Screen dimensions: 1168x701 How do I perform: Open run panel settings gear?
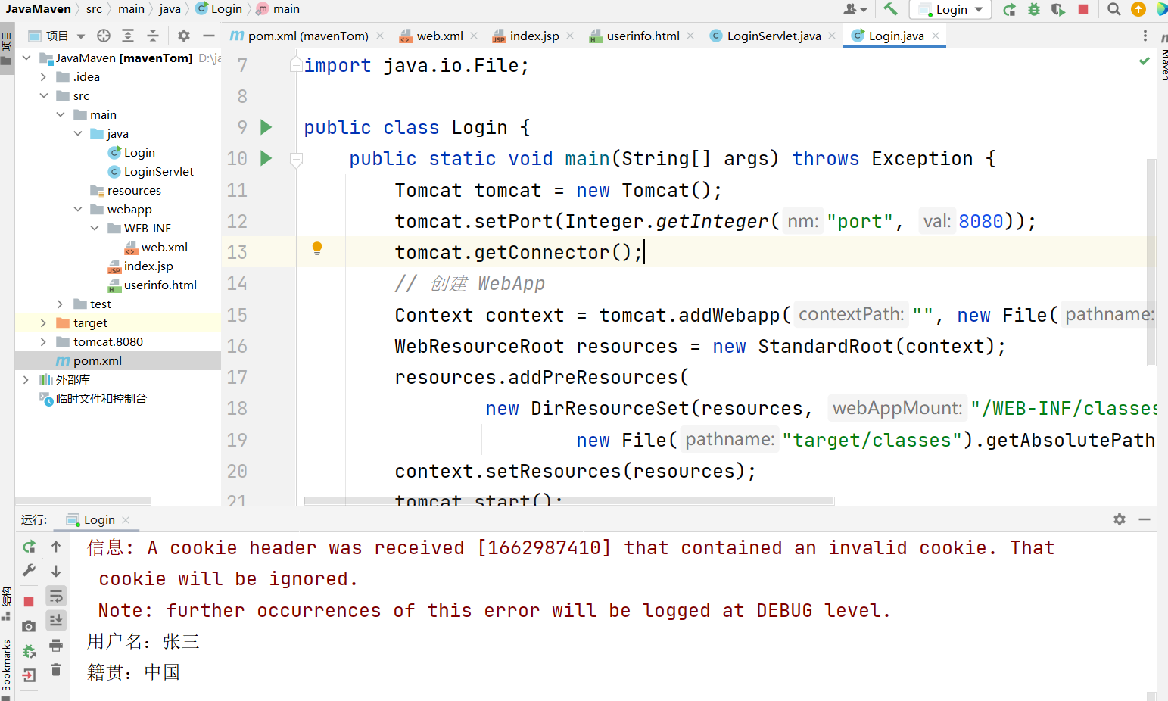1120,519
